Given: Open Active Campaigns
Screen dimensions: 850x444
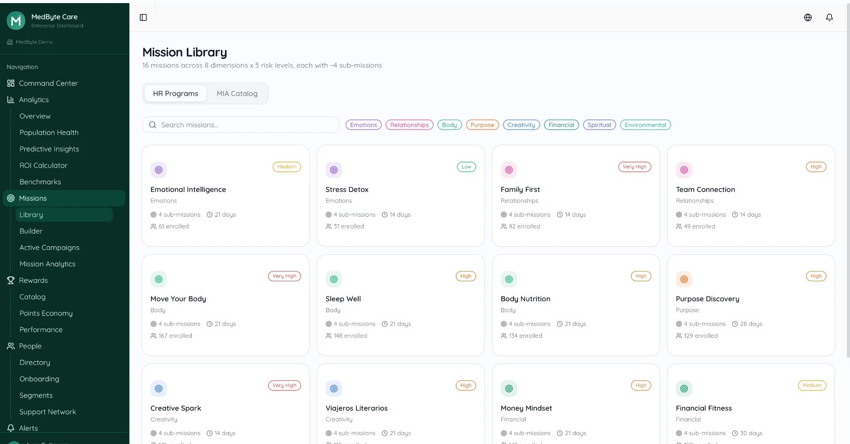Looking at the screenshot, I should tap(64, 248).
